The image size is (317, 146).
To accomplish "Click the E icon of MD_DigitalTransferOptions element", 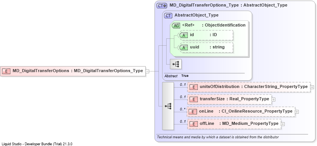I will 6,71.
